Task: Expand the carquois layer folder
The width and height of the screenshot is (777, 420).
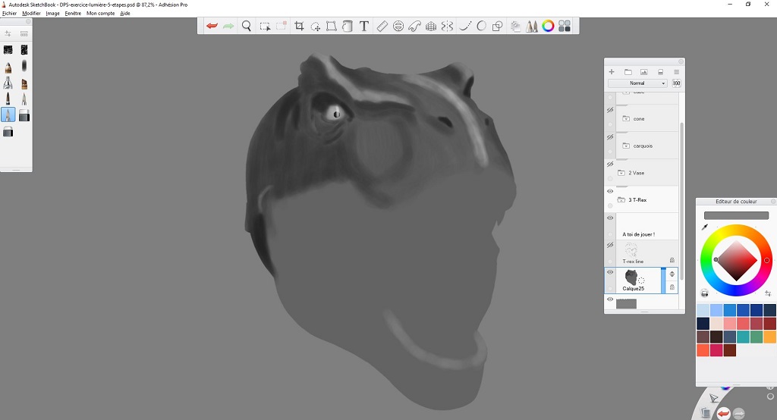Action: click(626, 146)
